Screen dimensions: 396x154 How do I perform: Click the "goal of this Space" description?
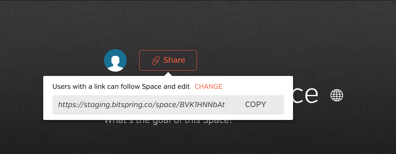pos(168,122)
